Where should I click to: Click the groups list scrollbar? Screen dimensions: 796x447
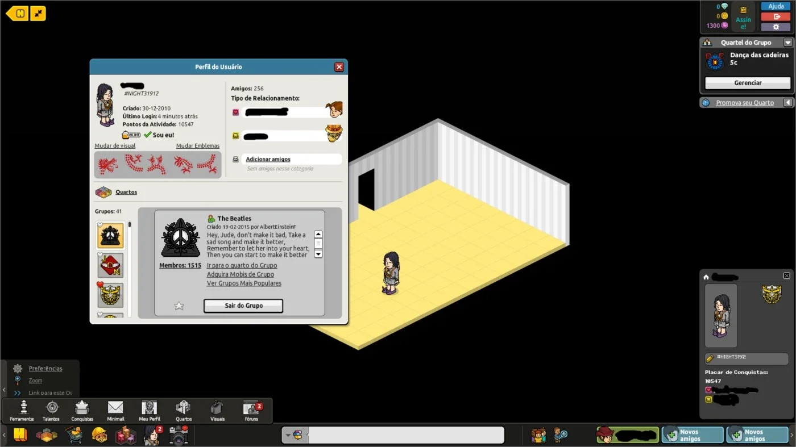coord(130,269)
